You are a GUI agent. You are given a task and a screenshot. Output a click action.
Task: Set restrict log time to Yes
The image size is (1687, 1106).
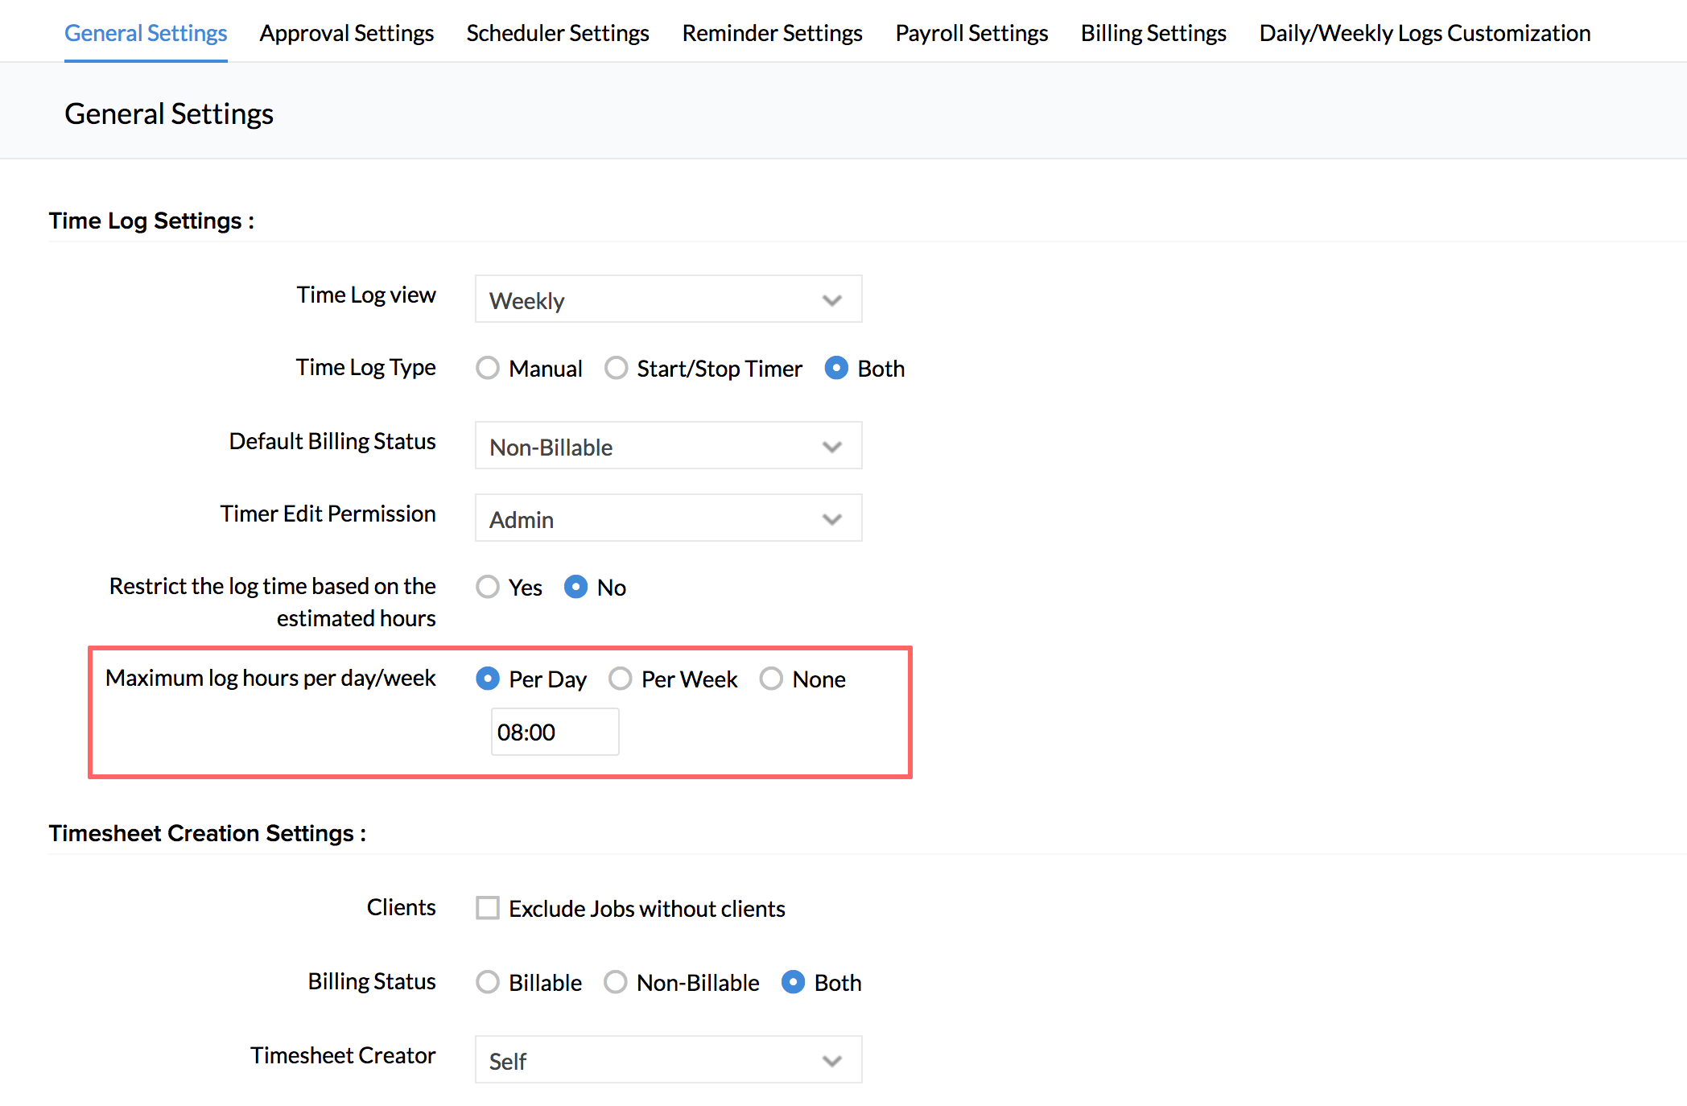click(x=488, y=587)
